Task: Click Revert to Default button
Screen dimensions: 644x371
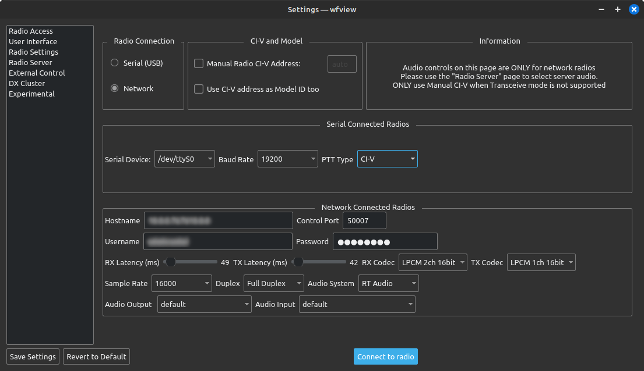Action: tap(96, 356)
